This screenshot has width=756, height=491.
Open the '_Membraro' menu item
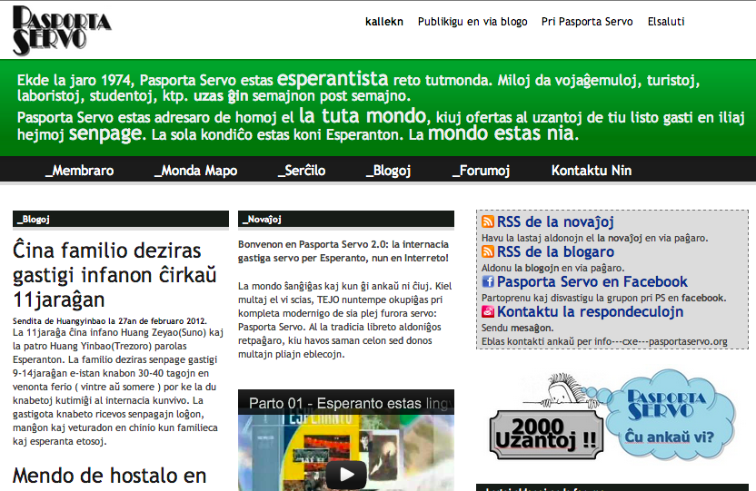80,171
